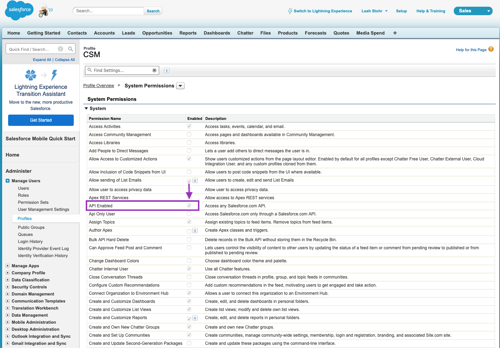Expand the Domain Management node

pos(8,294)
